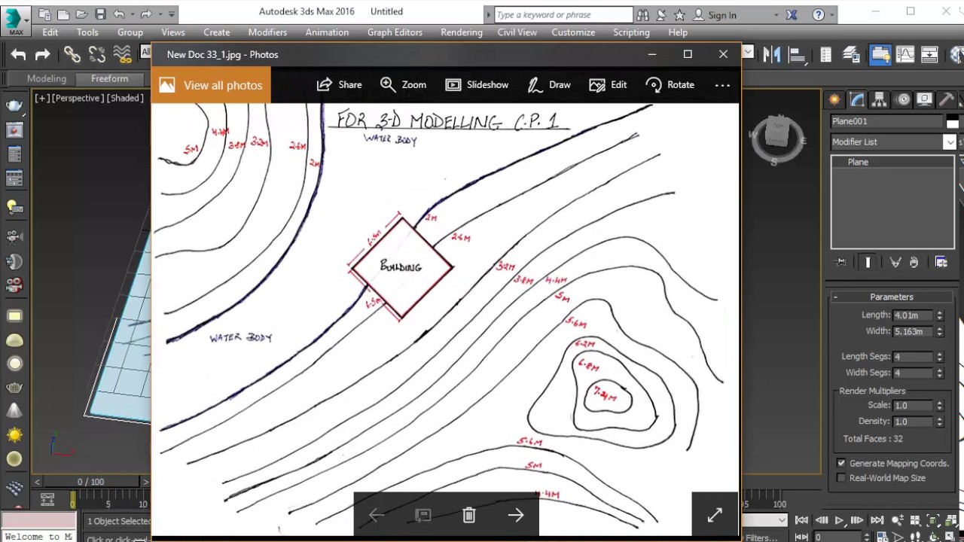Open the MAX application menu button
This screenshot has height=542, width=964.
coord(15,20)
